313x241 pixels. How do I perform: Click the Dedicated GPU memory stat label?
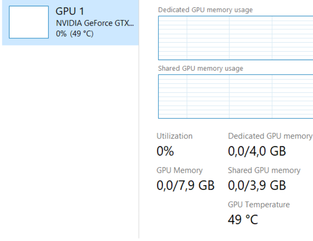tap(270, 136)
